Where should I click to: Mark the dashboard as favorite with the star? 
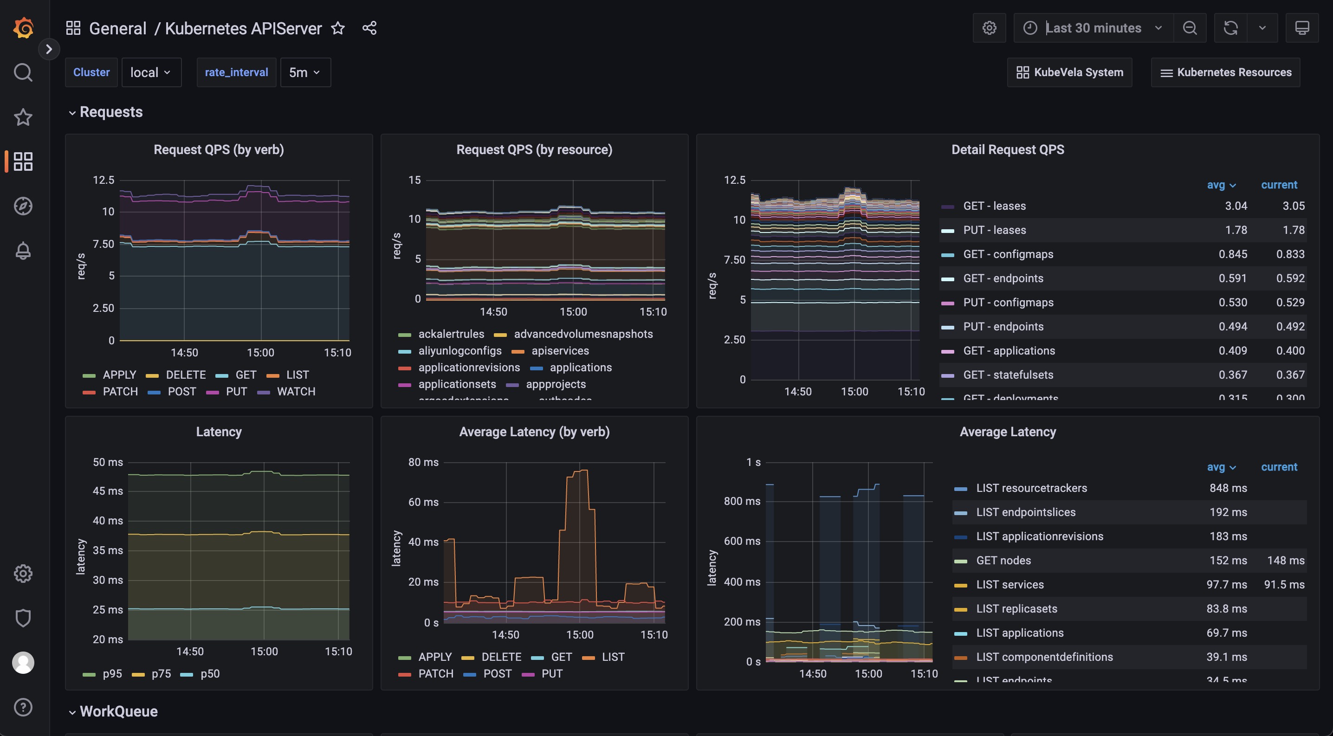point(338,28)
